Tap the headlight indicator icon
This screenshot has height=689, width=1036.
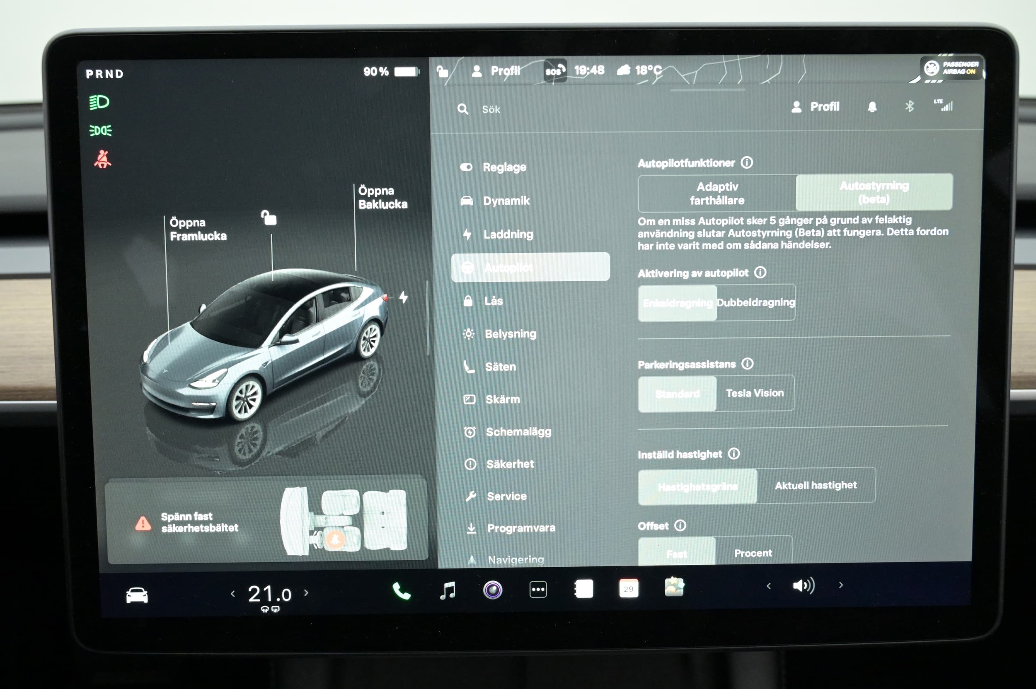click(x=99, y=102)
